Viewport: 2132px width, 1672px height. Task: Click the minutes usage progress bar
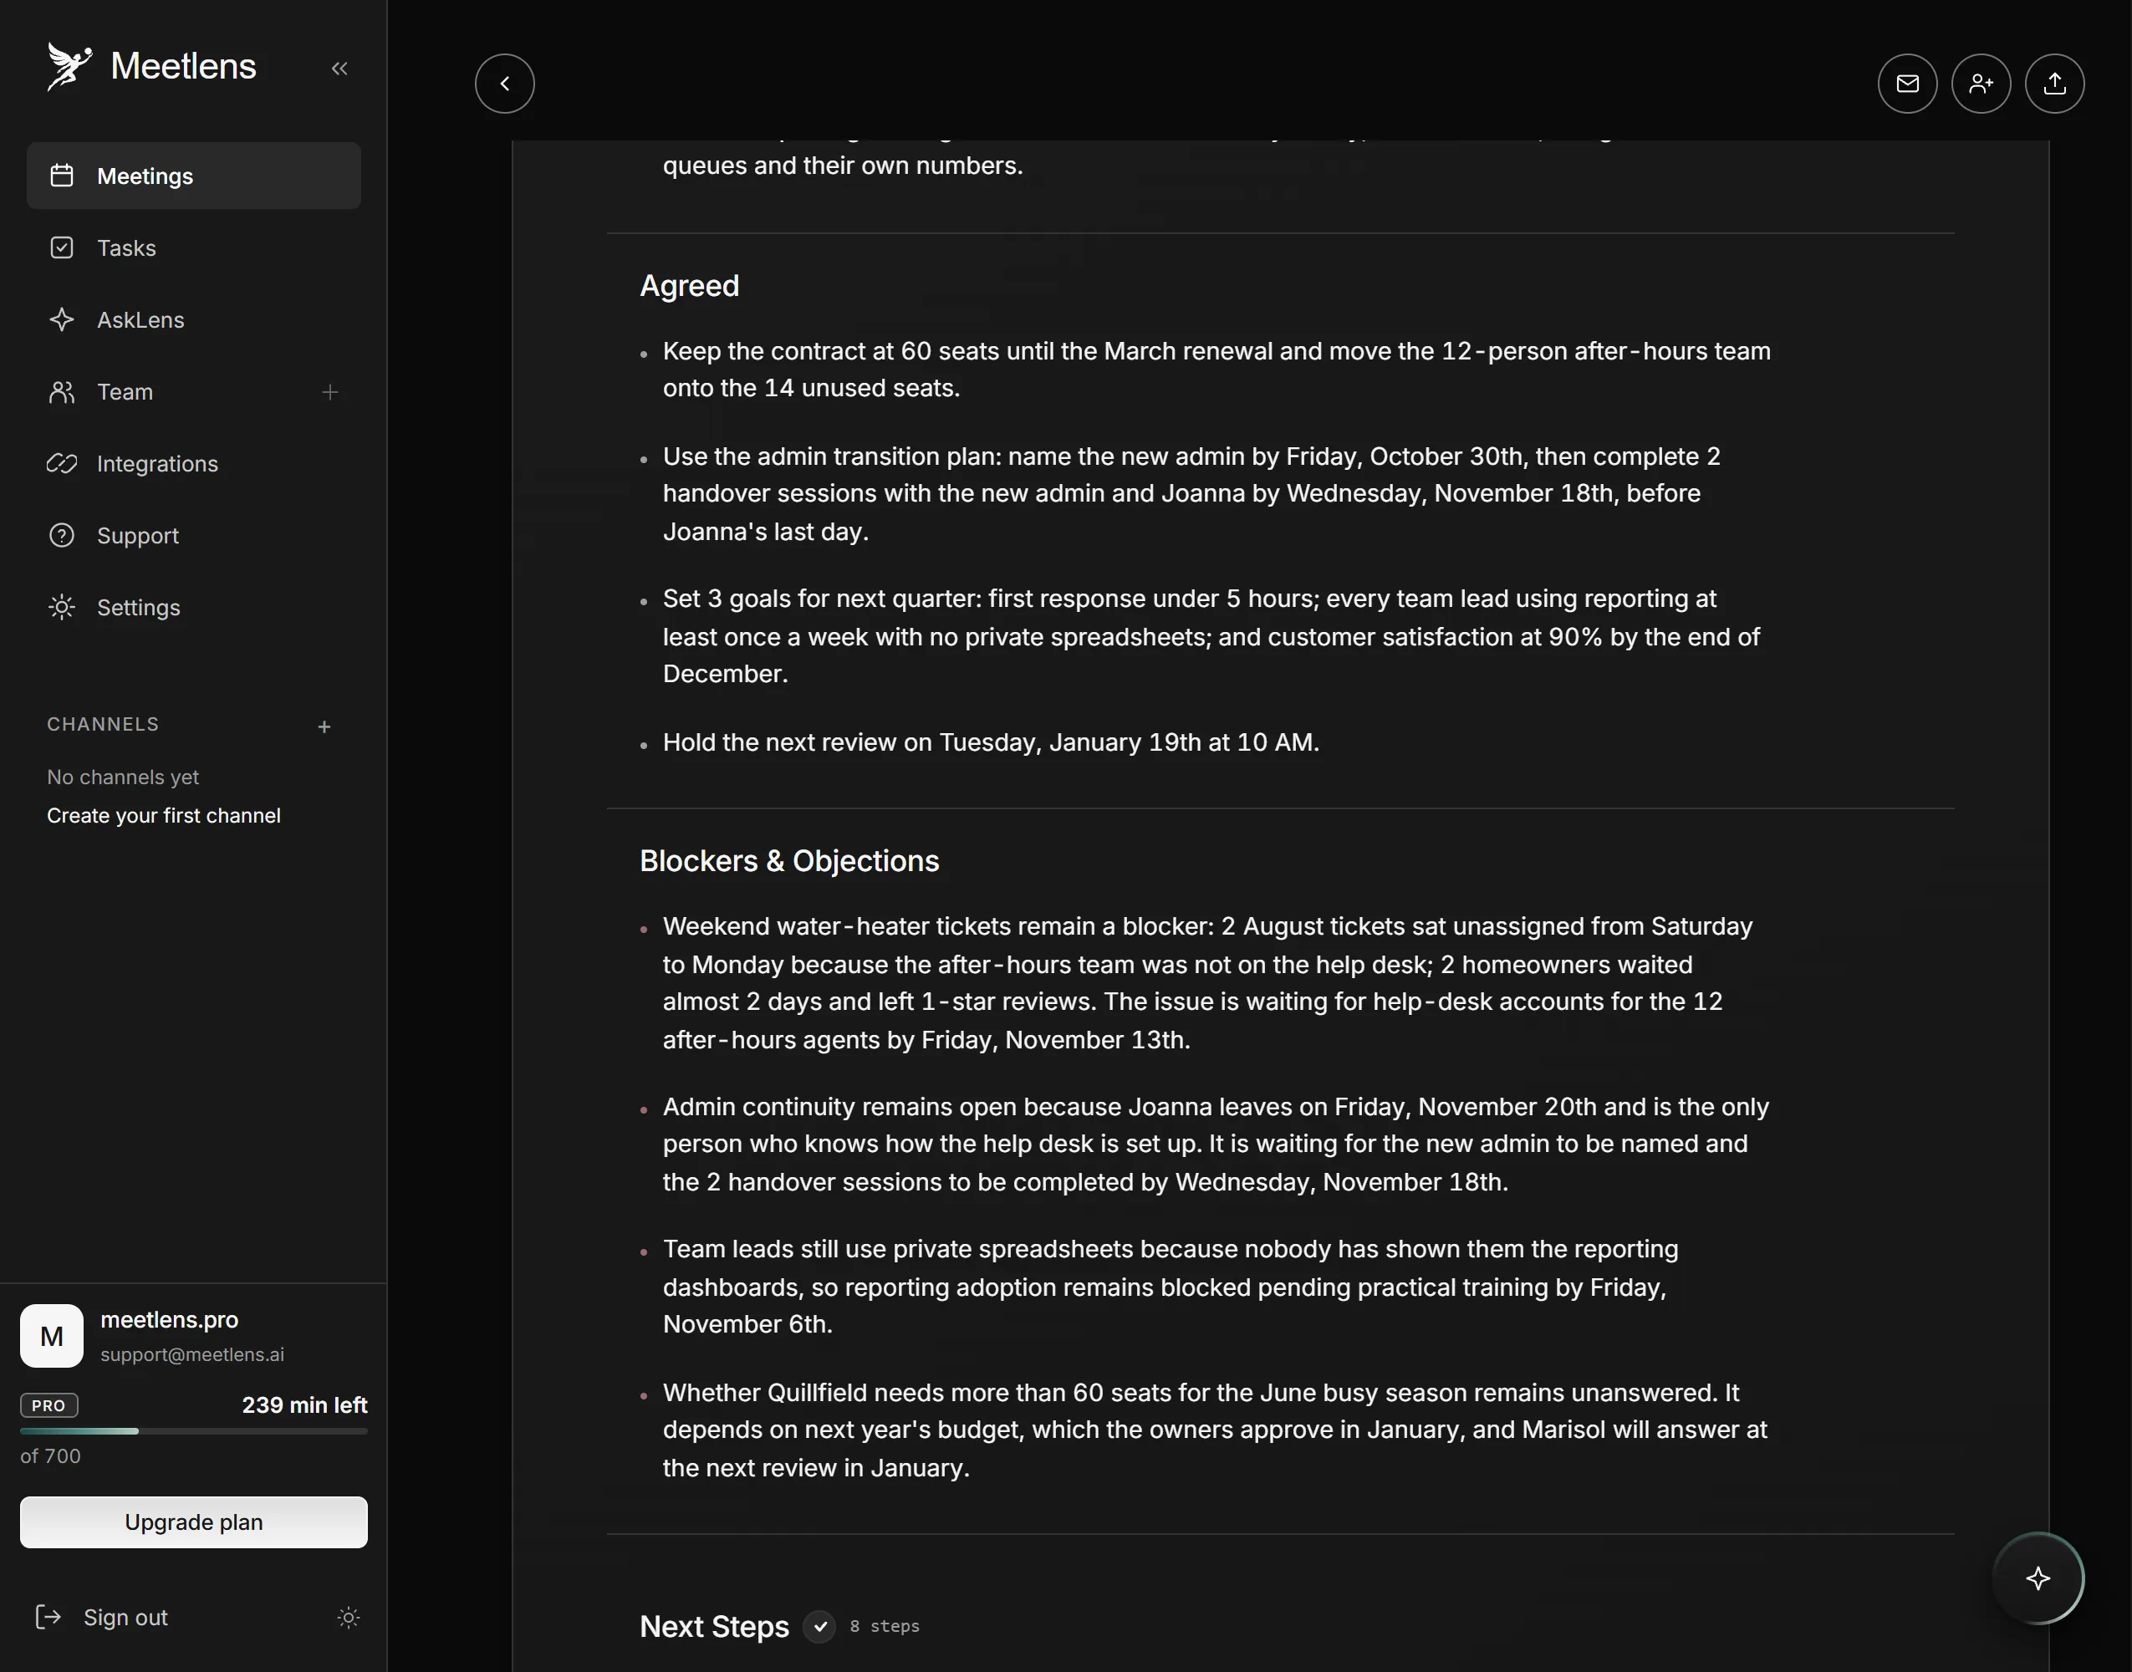point(194,1431)
